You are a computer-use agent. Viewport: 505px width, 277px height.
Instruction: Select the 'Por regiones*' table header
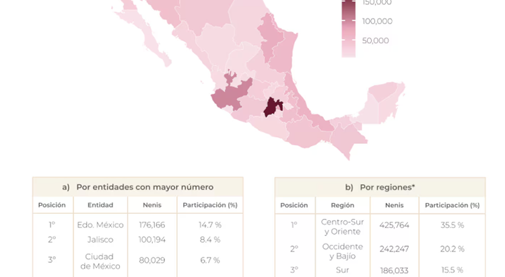point(380,187)
